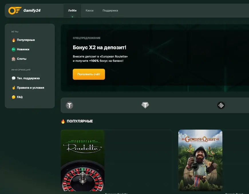This screenshot has height=194, width=249.
Task: Select the rightmost crypto payment icon
Action: pos(221,105)
